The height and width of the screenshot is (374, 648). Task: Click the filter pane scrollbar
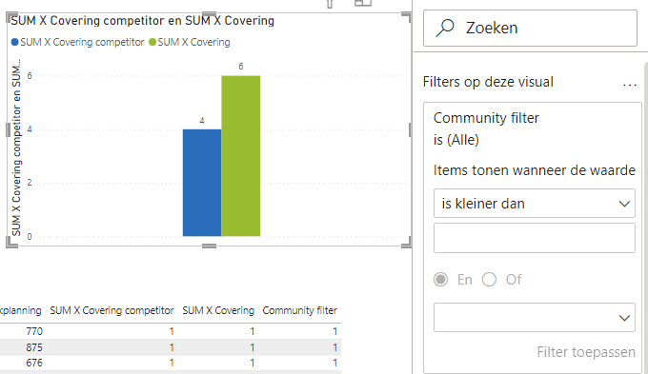(646, 218)
